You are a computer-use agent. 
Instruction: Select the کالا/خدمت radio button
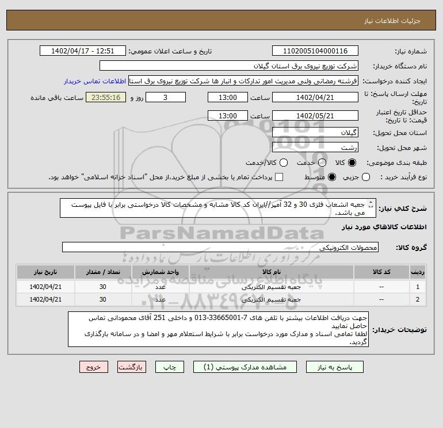click(x=284, y=163)
